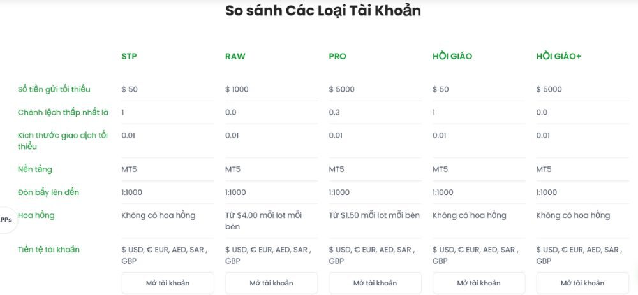The height and width of the screenshot is (295, 638).
Task: Select the Hoa hồng row label
Action: 36,215
